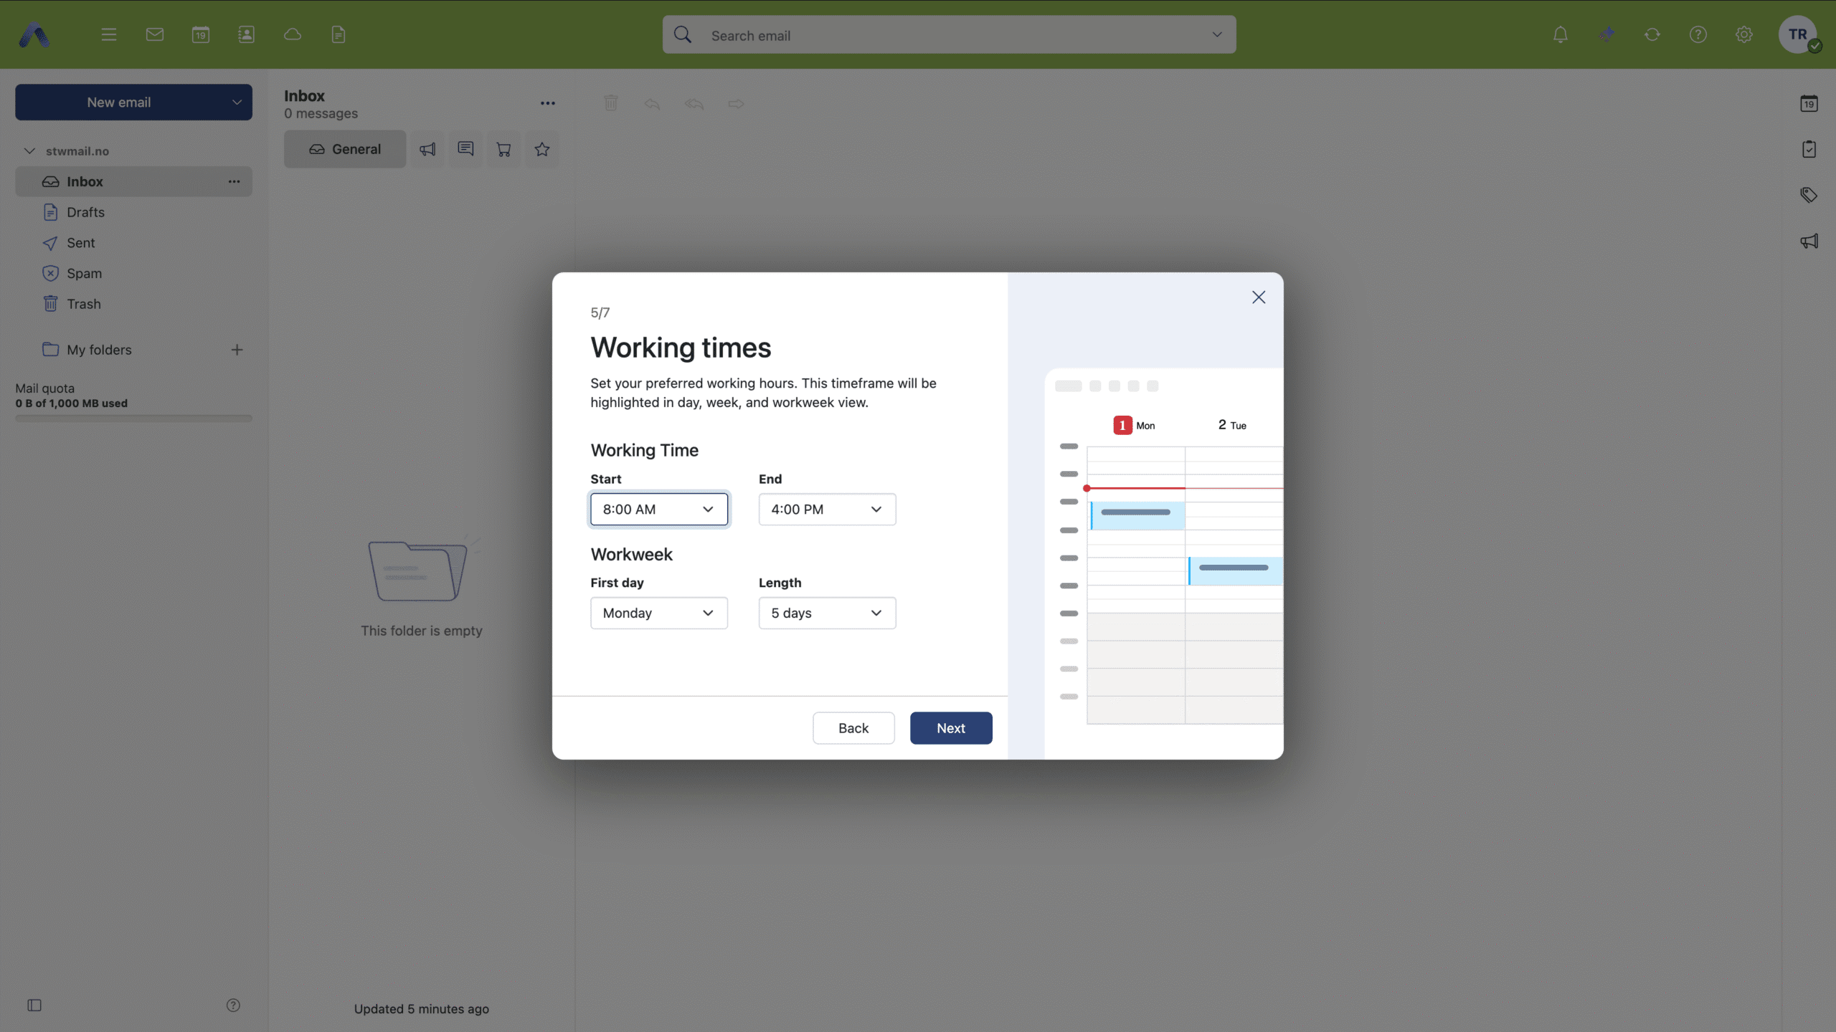Click the Next button
This screenshot has height=1032, width=1836.
(x=950, y=727)
